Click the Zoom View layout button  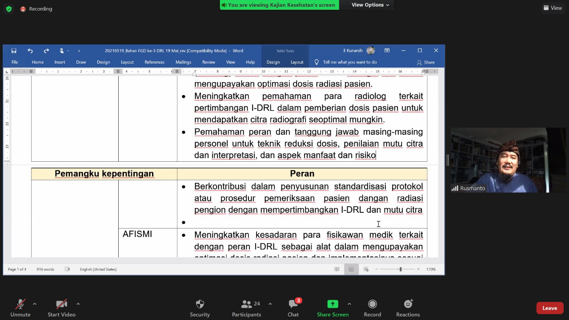tap(553, 8)
